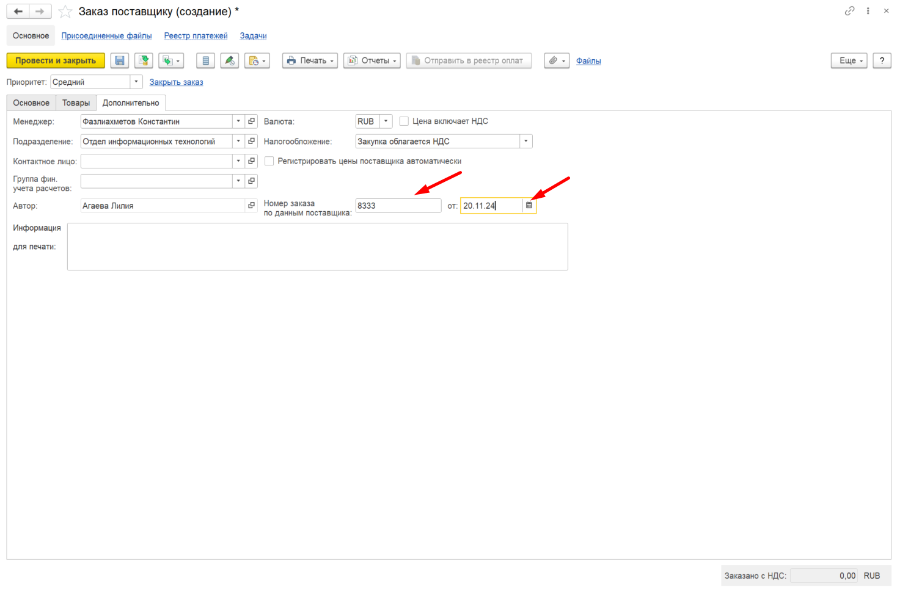The width and height of the screenshot is (897, 589).
Task: Expand the Приоритет dropdown
Action: tap(136, 82)
